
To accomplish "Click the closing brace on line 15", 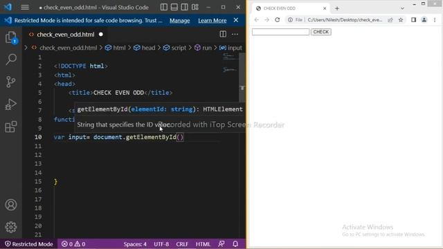I will click(x=55, y=181).
